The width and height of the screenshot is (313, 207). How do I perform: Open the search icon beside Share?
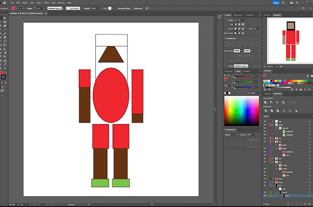click(283, 3)
